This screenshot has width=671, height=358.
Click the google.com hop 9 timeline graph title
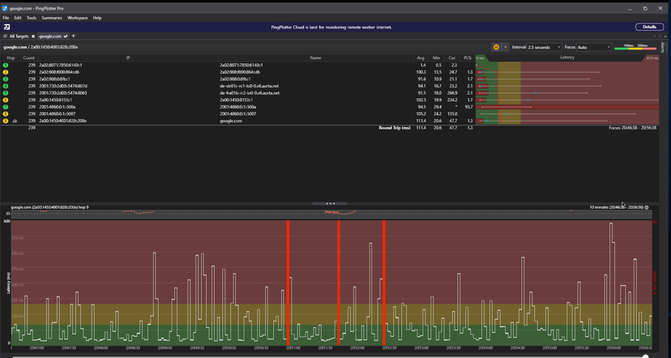click(49, 207)
